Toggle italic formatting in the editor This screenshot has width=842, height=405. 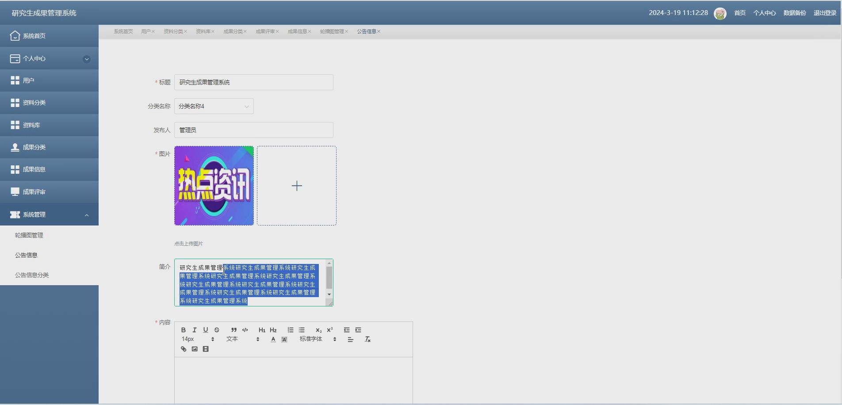[x=195, y=330]
